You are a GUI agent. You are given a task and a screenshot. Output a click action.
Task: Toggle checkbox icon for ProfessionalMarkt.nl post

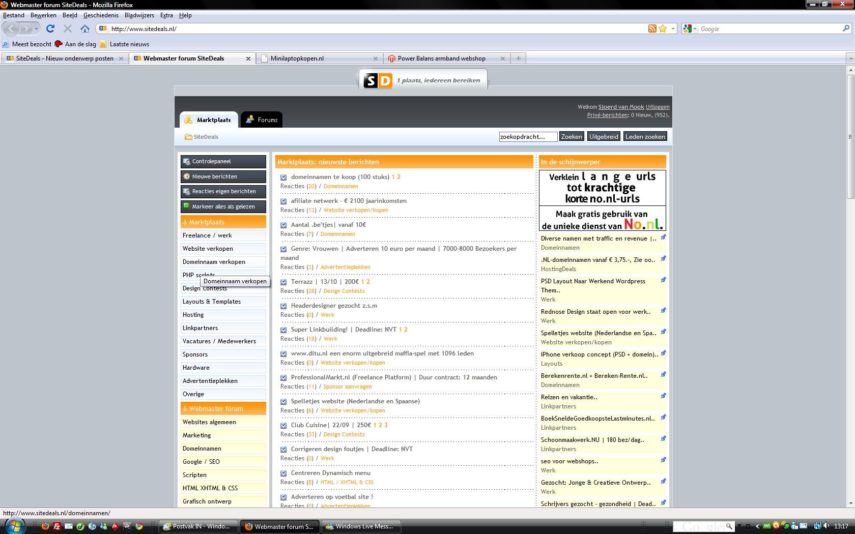pos(283,378)
